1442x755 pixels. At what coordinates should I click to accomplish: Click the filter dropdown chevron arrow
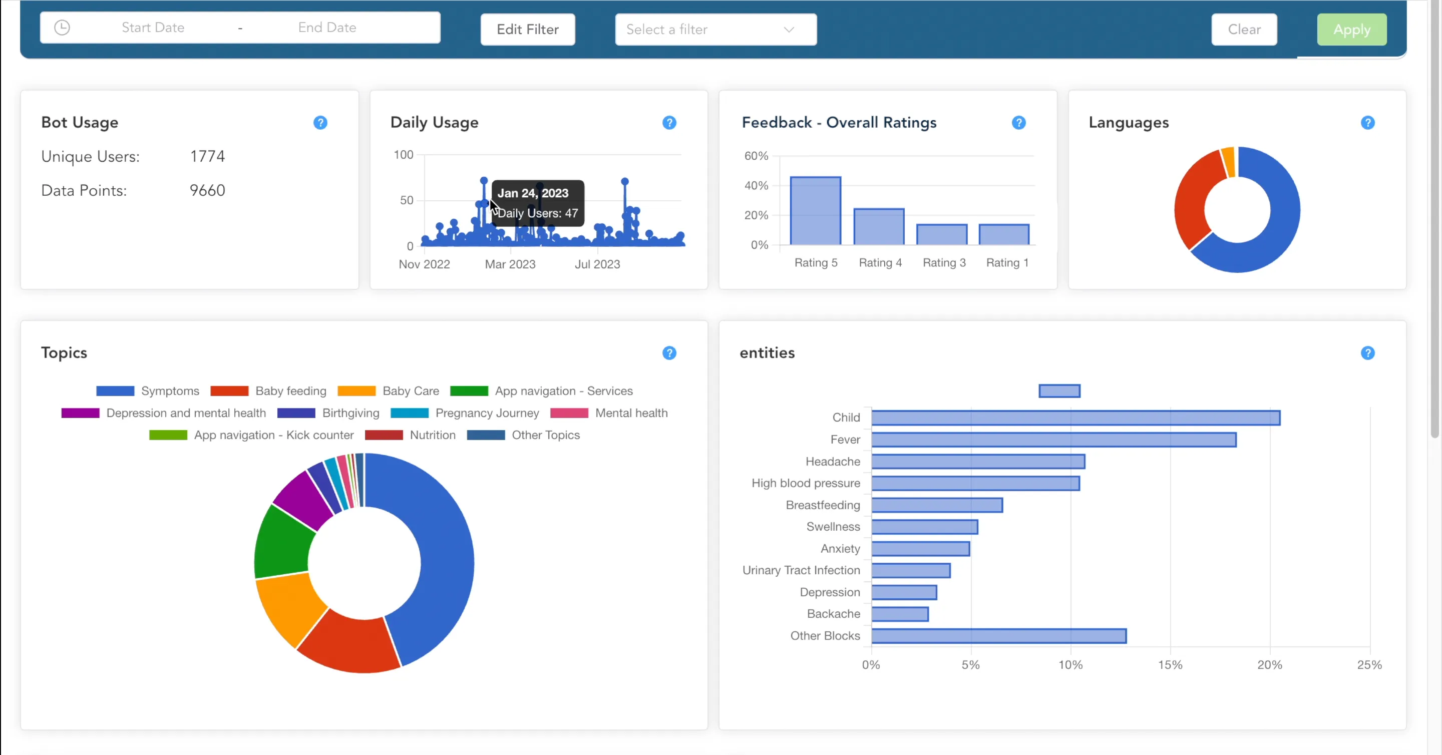pyautogui.click(x=788, y=30)
